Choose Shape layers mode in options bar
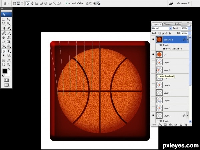Viewport: 200px width, 150px height. pyautogui.click(x=14, y=3)
